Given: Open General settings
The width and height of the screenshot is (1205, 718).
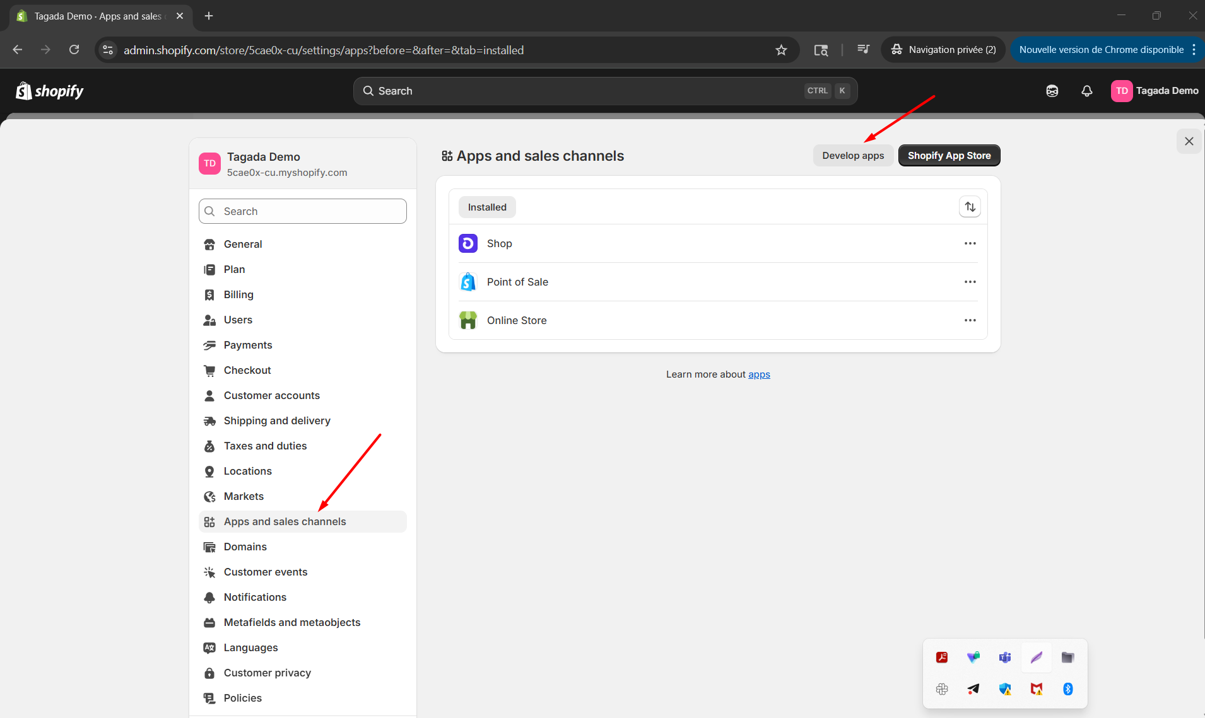Looking at the screenshot, I should (x=303, y=244).
